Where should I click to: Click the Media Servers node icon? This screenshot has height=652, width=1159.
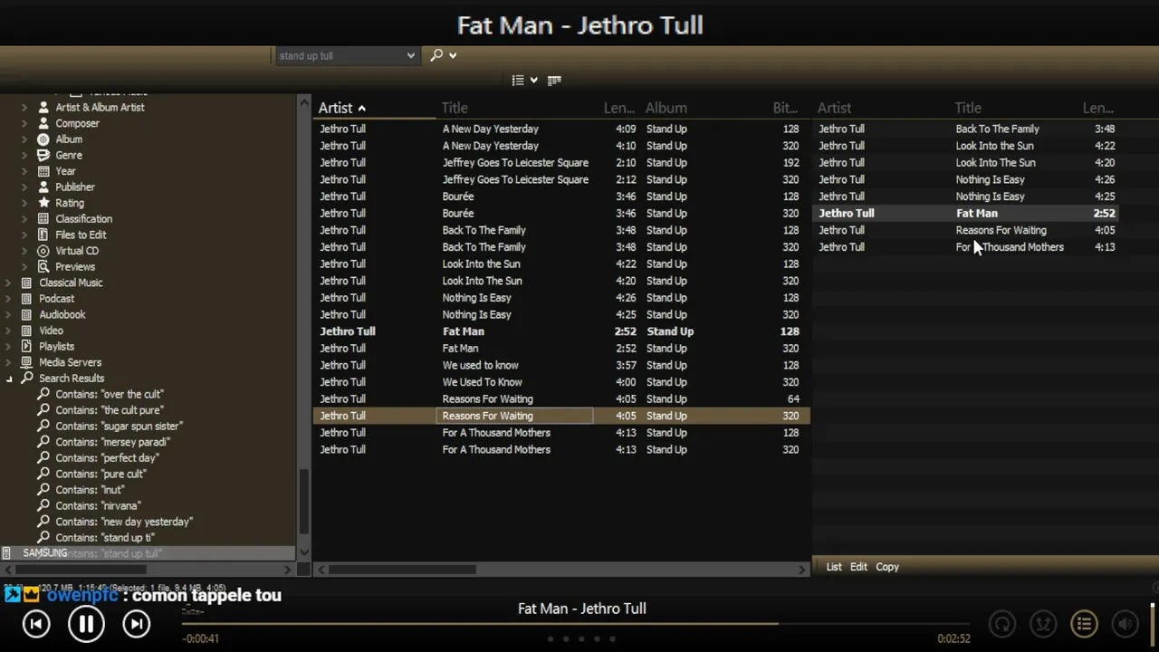click(26, 362)
